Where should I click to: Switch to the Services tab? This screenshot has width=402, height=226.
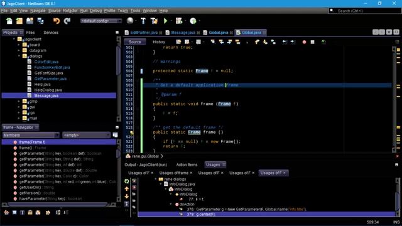(51, 33)
